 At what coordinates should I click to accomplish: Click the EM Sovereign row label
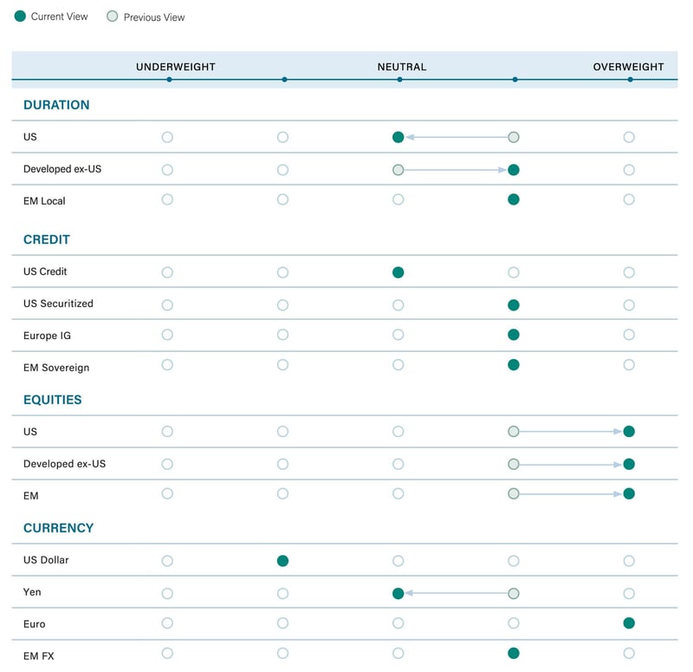(56, 368)
